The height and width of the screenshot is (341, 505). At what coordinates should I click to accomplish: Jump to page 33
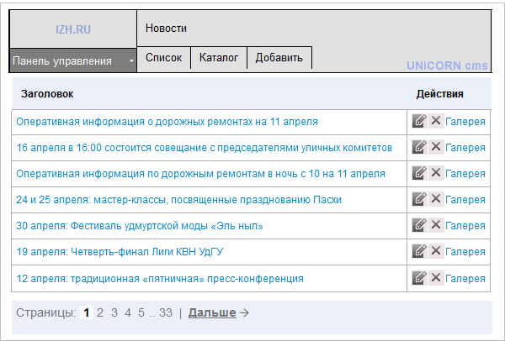(166, 312)
